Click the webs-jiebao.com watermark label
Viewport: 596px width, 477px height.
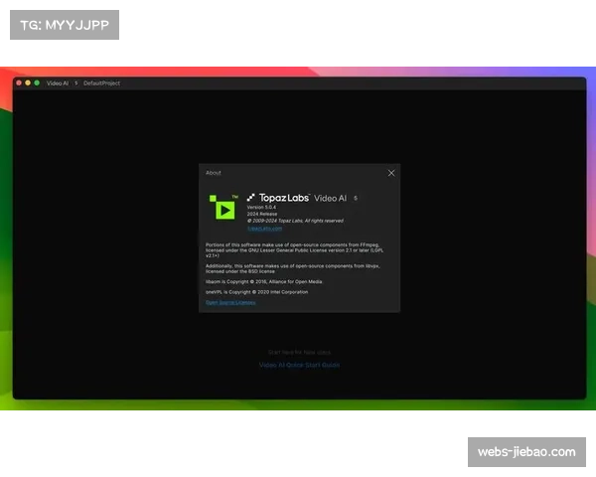525,452
